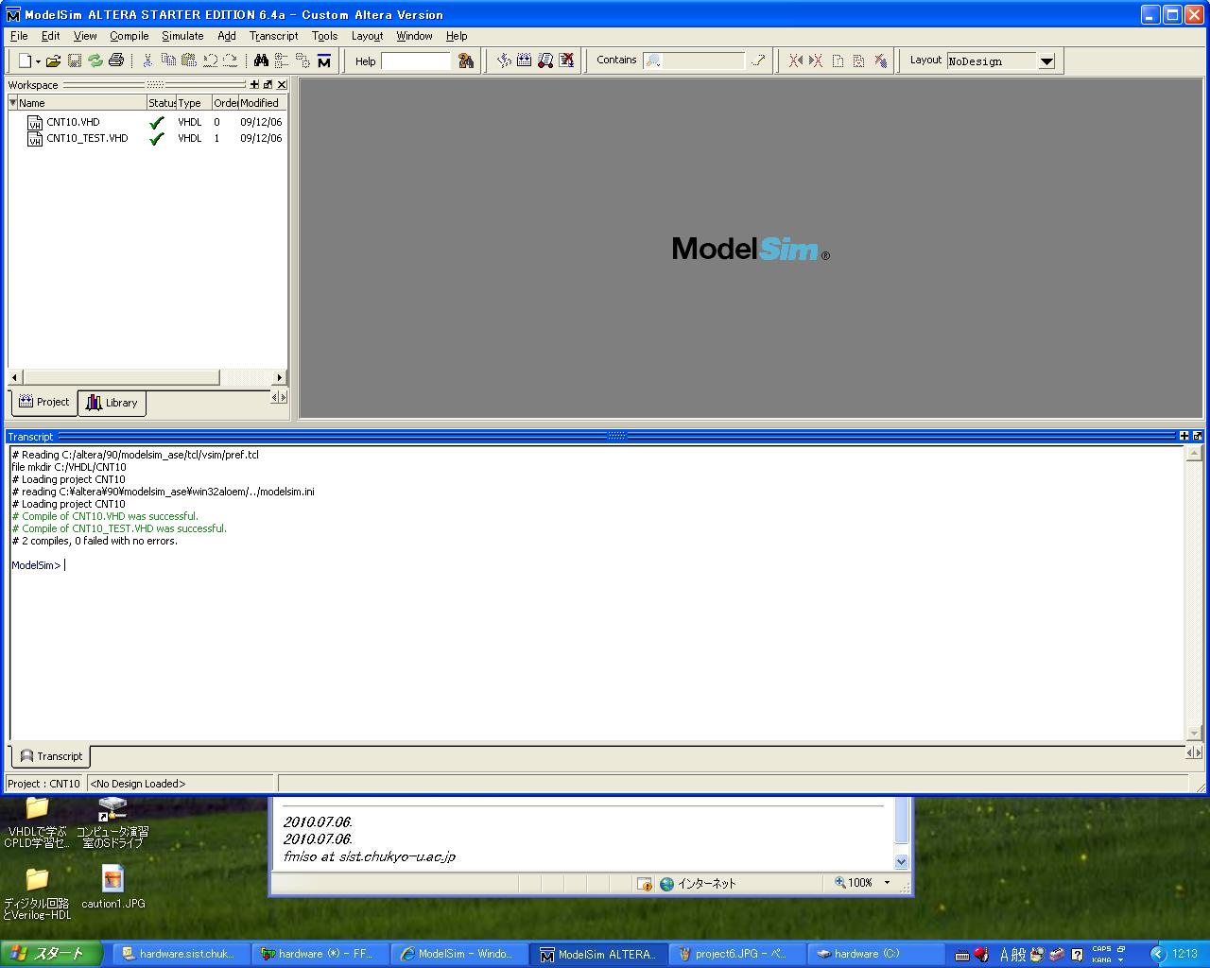Click the 'Project : CNT10' status bar entry
The height and width of the screenshot is (968, 1210).
click(x=44, y=784)
